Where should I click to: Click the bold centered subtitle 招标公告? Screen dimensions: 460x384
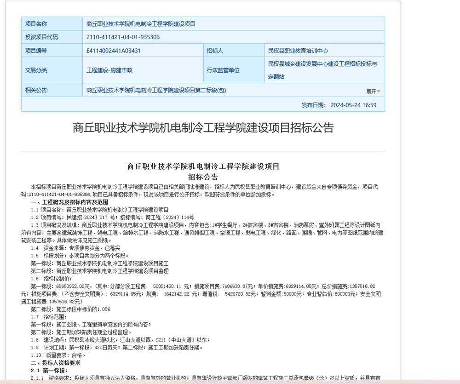(203, 177)
